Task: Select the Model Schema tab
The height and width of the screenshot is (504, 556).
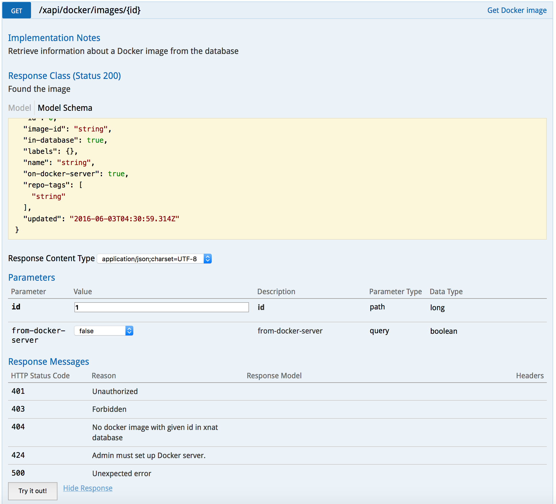Action: pyautogui.click(x=65, y=108)
